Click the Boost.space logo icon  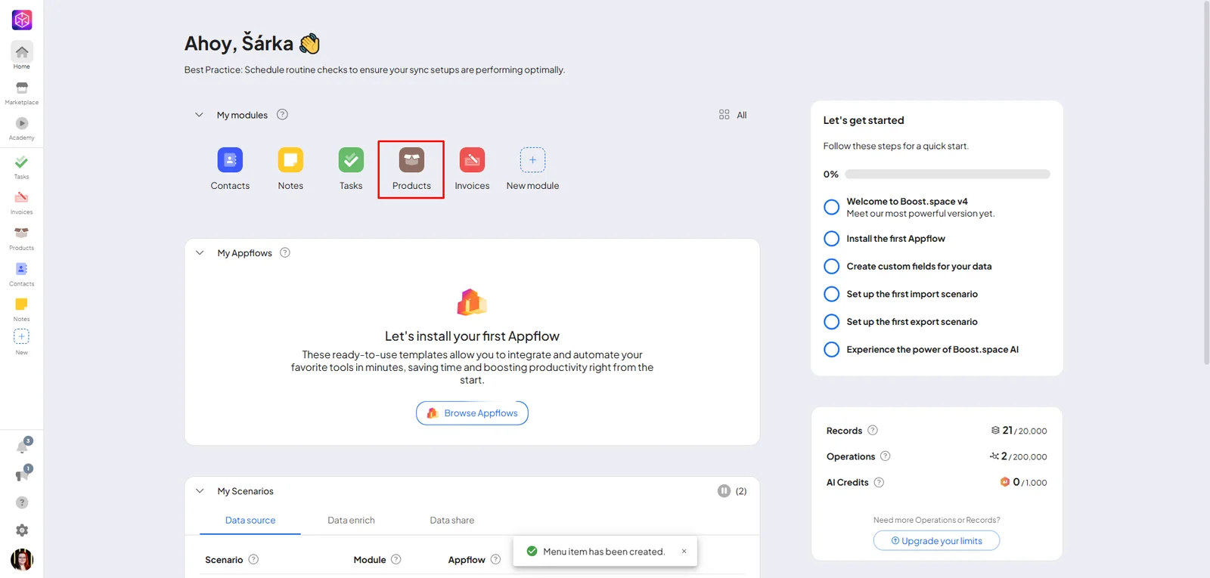pos(22,20)
